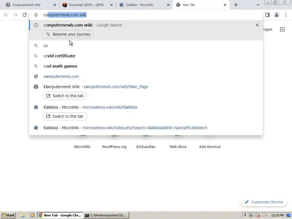The width and height of the screenshot is (292, 219).
Task: Click the Show desktop tray icon
Action: [289, 216]
